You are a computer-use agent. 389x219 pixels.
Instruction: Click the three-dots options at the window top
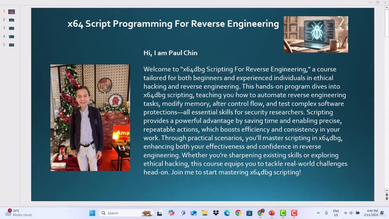pos(370,2)
